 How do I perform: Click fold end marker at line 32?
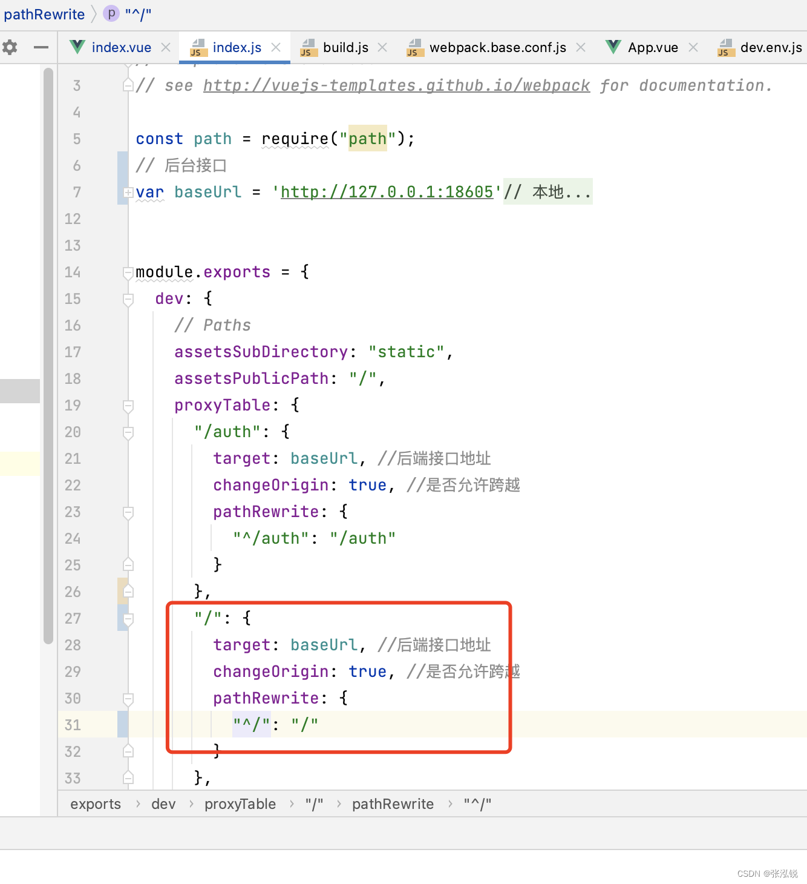[x=128, y=751]
